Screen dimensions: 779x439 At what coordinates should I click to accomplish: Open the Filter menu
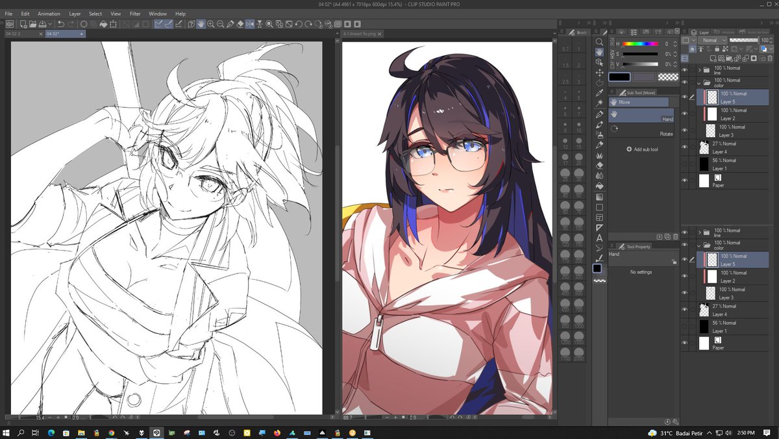135,13
